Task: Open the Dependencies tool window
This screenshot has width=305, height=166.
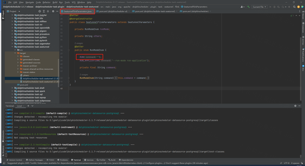Action: 127,160
